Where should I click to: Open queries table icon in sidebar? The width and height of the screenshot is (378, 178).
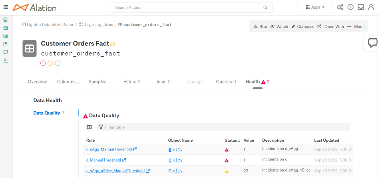coord(6,36)
